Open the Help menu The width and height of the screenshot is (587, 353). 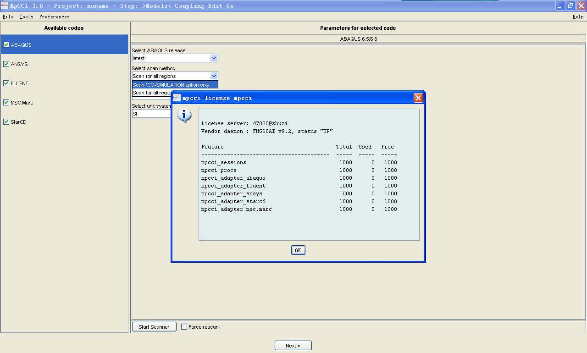coord(578,17)
